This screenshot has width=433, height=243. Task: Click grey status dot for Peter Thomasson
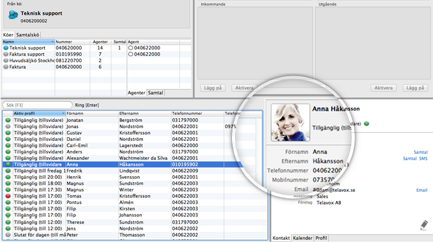[8, 235]
